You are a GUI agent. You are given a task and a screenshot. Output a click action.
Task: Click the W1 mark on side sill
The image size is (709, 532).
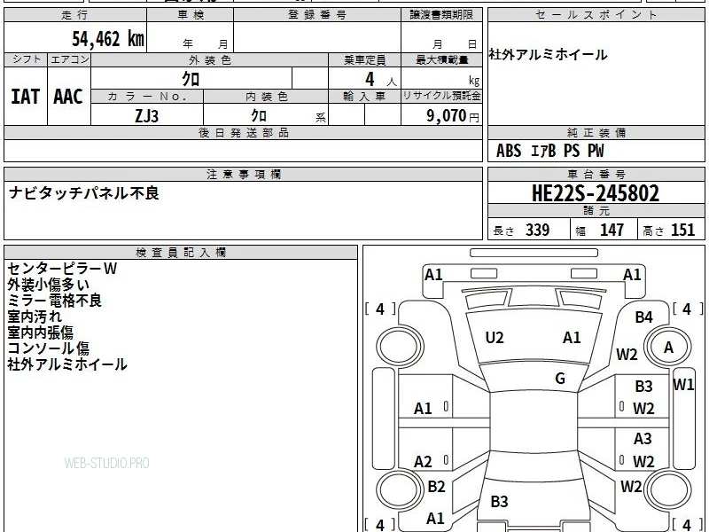coord(683,385)
